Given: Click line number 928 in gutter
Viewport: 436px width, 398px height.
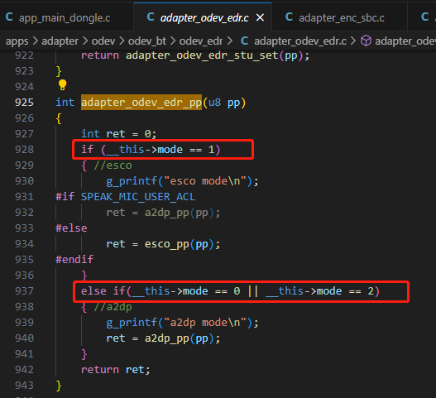Looking at the screenshot, I should pos(24,150).
